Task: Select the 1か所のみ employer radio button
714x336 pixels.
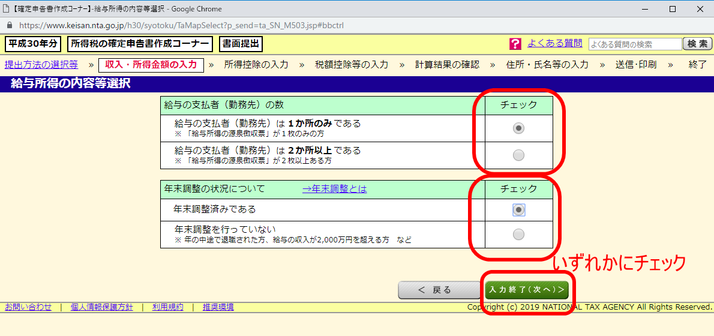Action: pos(519,128)
